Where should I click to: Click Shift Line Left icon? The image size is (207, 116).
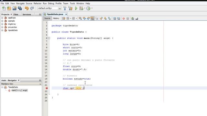pos(114,19)
